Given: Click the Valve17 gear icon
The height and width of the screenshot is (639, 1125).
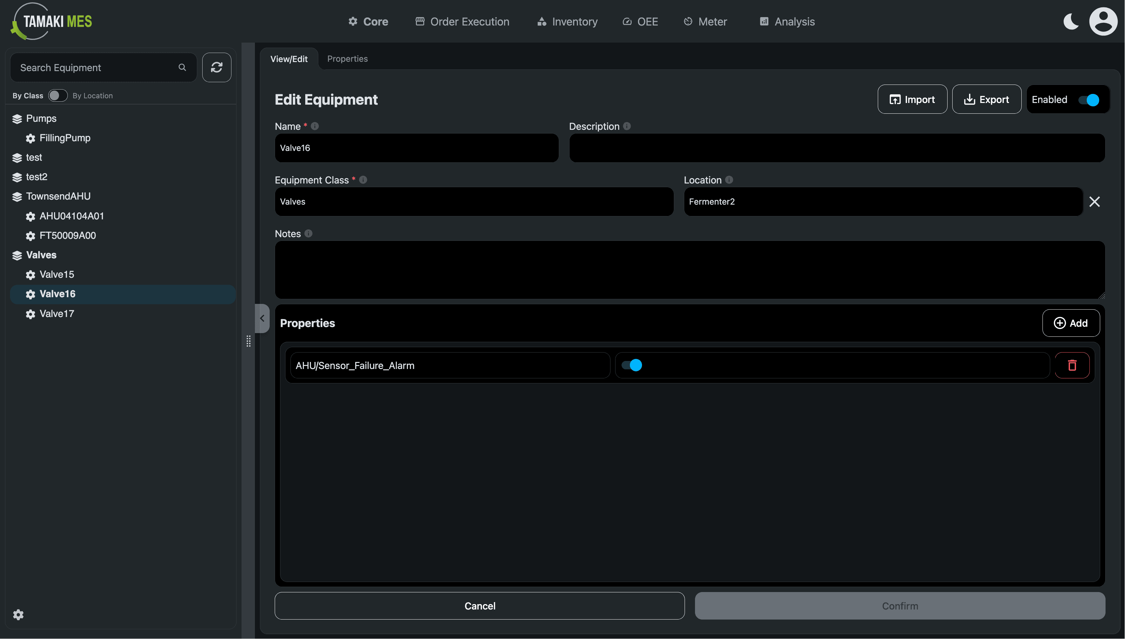Looking at the screenshot, I should pos(30,314).
